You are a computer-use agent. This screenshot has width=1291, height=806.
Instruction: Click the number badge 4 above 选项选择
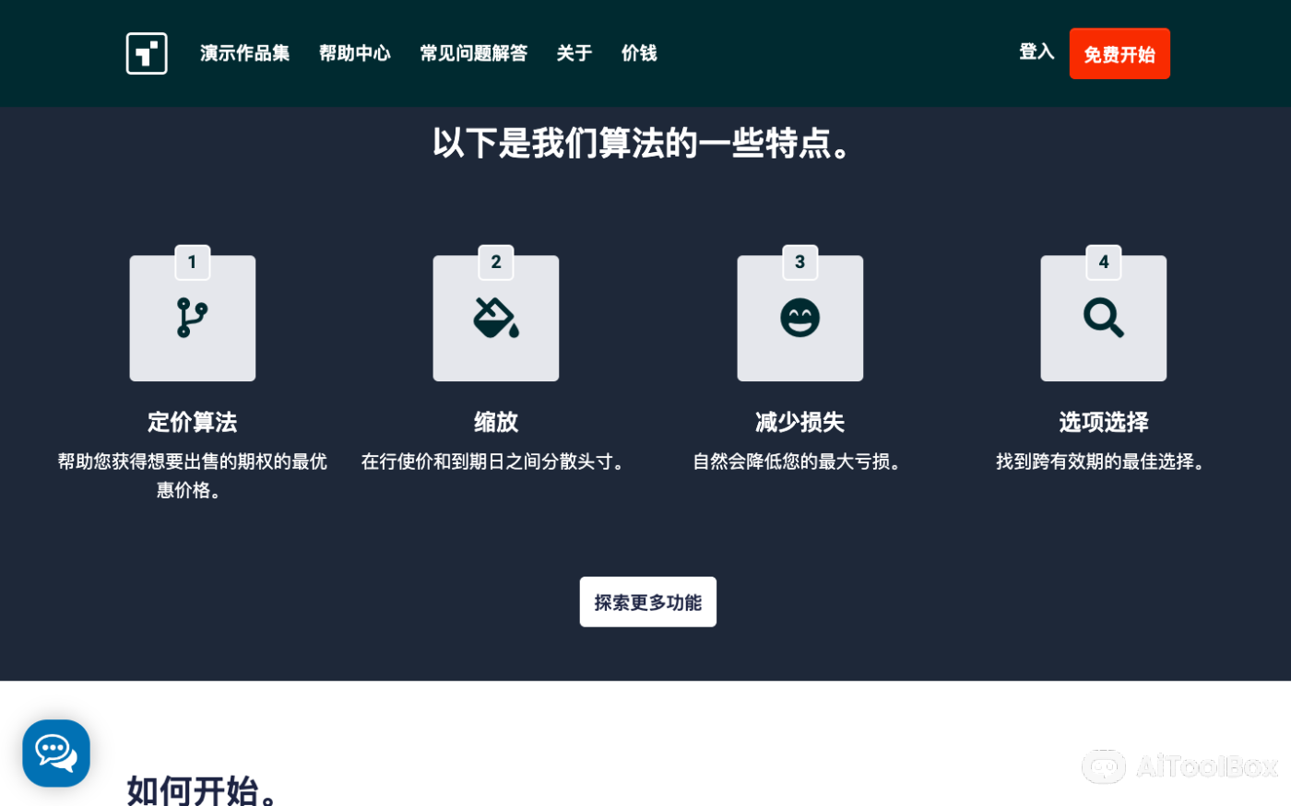[x=1104, y=262]
